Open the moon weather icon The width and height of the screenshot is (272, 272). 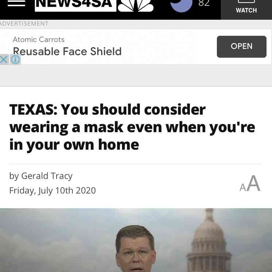[181, 6]
